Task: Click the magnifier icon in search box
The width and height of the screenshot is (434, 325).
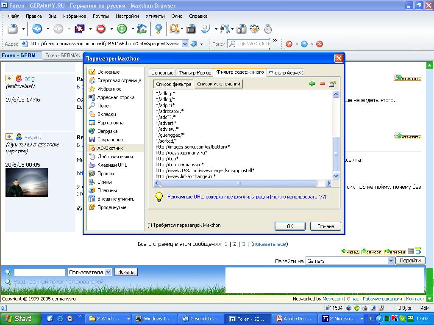Action: tap(233, 44)
